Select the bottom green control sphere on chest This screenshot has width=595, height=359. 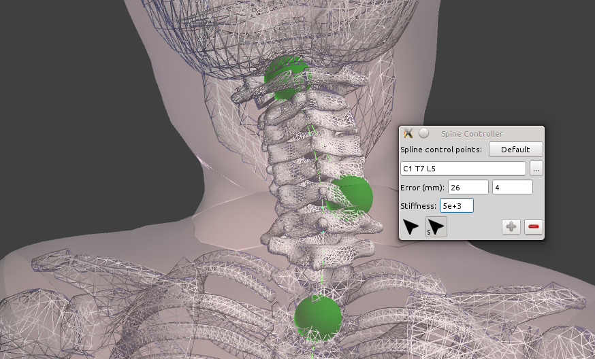pos(318,318)
